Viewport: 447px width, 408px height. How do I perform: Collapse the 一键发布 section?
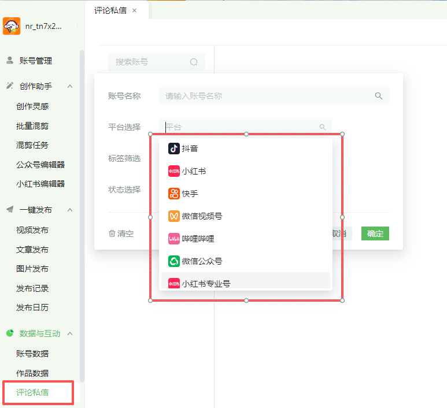coord(70,210)
